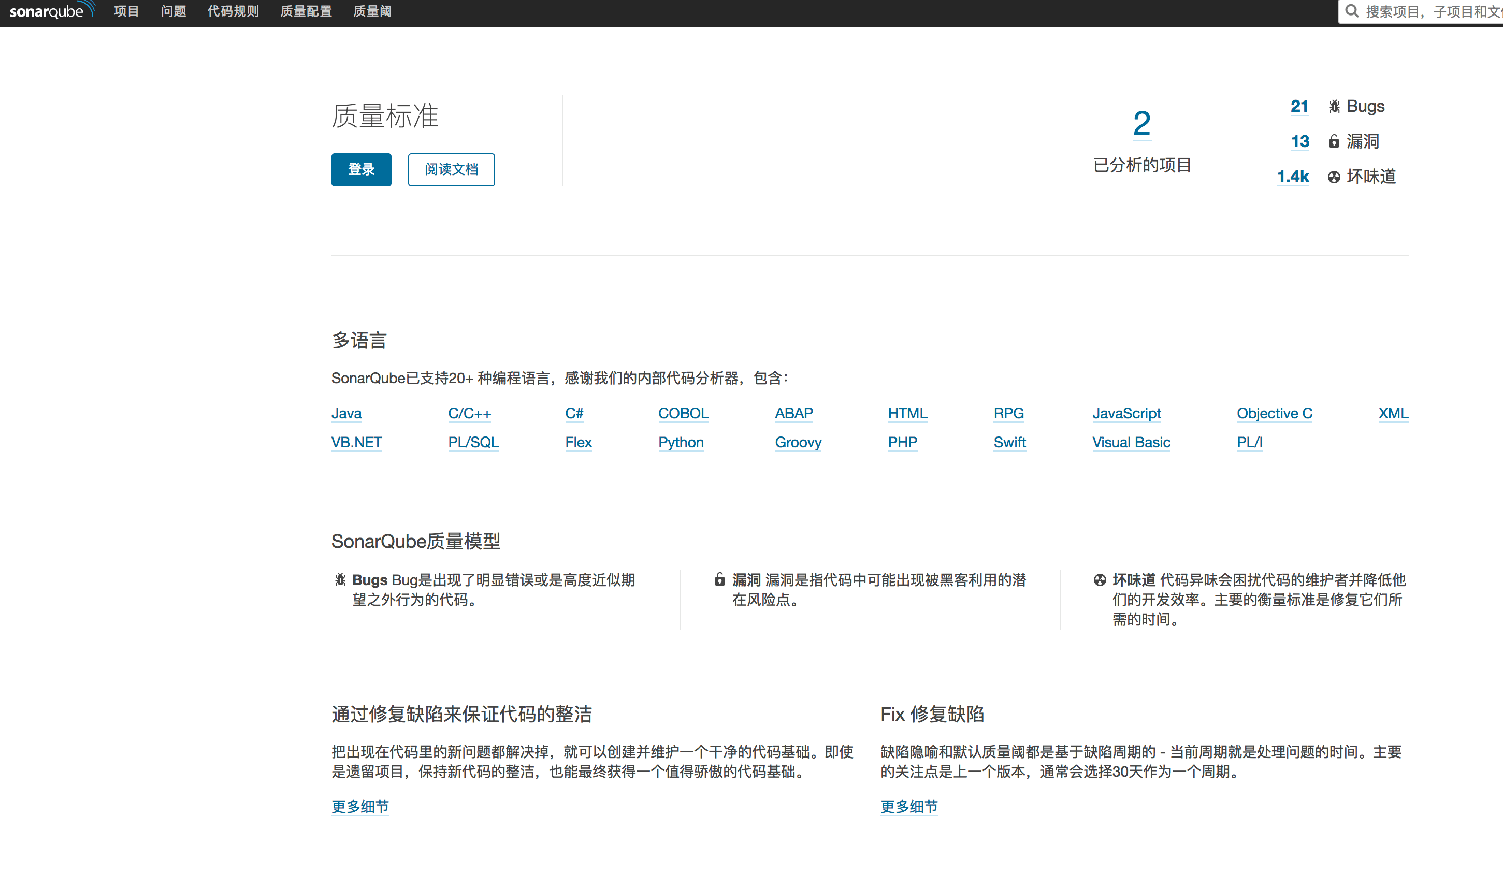Click the Python language link
The image size is (1503, 873).
pos(681,443)
